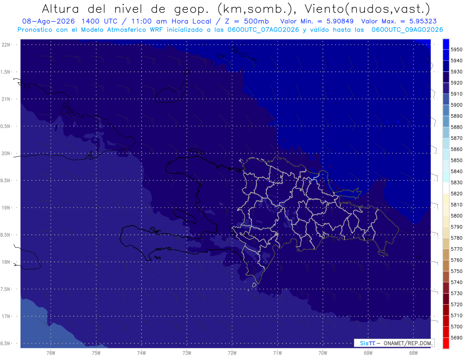
Task: Click the "5900" color scale label
Action: pos(456,105)
